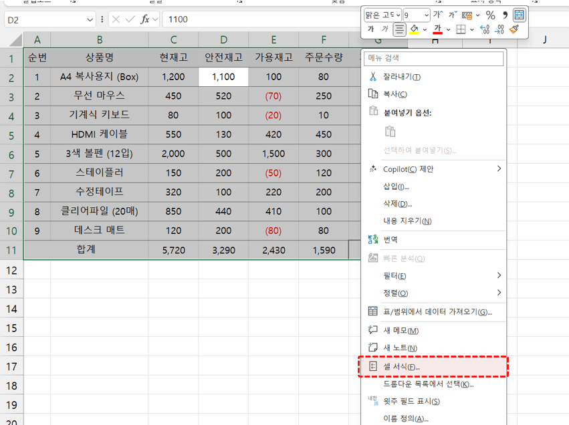569x425 pixels.
Task: Click the 메뉴 검색 search field
Action: coord(434,59)
